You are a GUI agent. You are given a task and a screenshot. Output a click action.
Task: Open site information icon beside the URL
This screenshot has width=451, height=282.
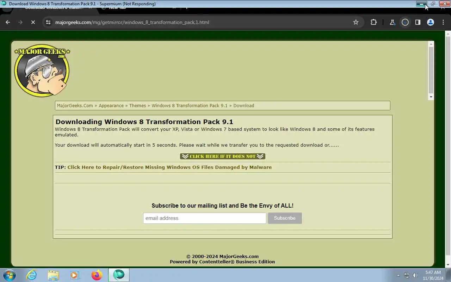pyautogui.click(x=48, y=22)
